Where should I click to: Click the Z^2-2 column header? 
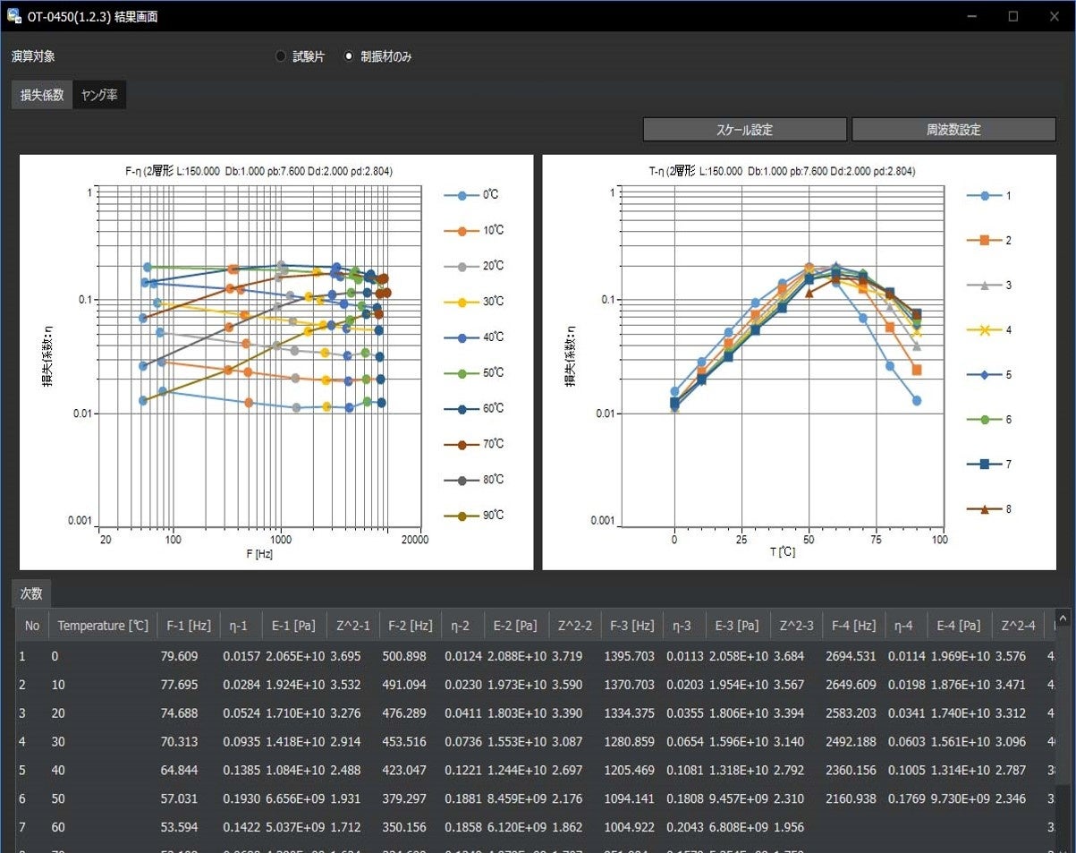point(574,626)
